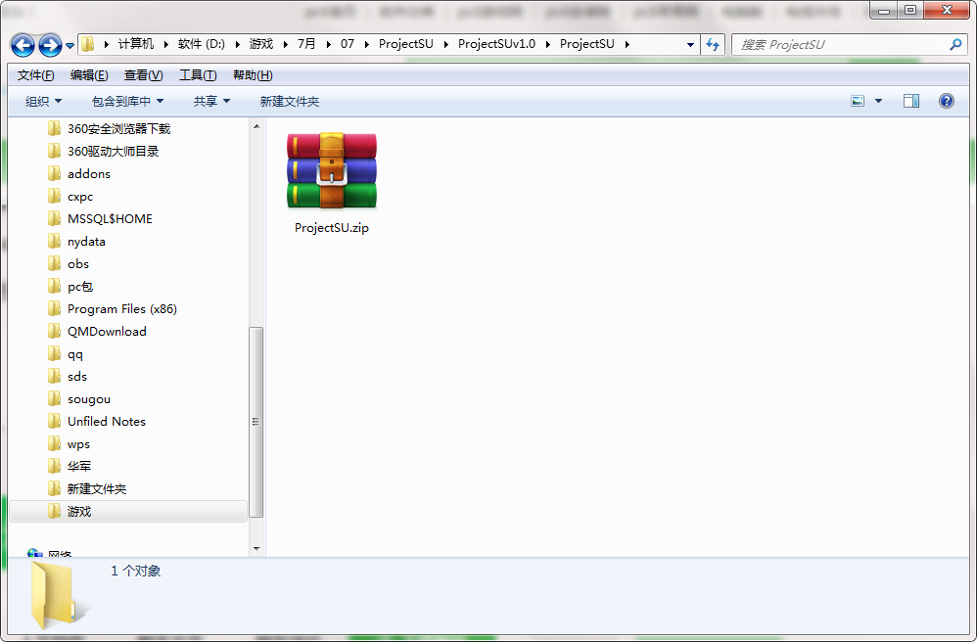The height and width of the screenshot is (642, 977).
Task: Select MSSQL$HOME folder in tree
Action: (110, 218)
